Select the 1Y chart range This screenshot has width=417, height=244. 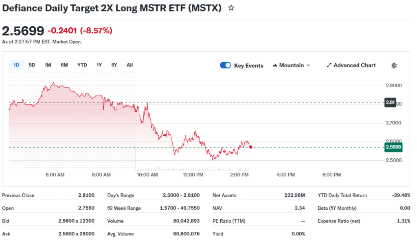[x=99, y=65]
